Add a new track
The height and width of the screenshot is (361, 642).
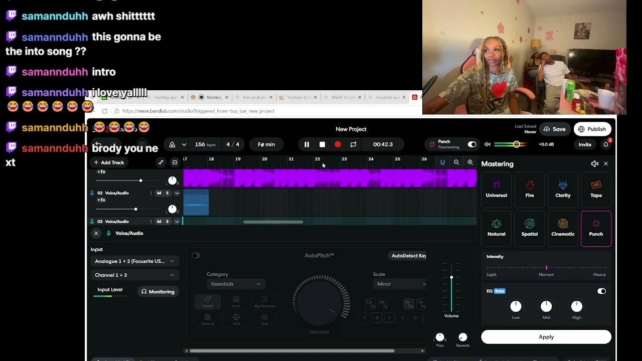pyautogui.click(x=109, y=162)
